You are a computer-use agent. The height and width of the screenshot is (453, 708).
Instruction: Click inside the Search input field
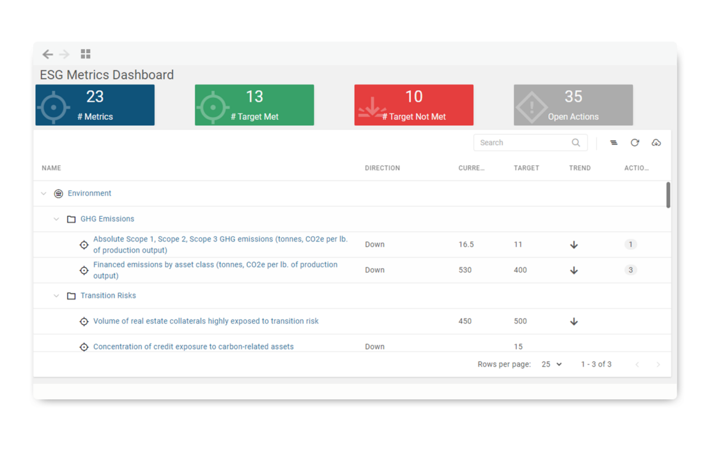(x=519, y=142)
